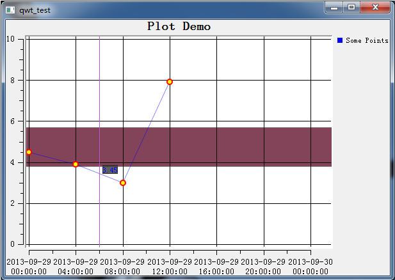Click the y-axis label 6
395x280 pixels.
[12, 121]
